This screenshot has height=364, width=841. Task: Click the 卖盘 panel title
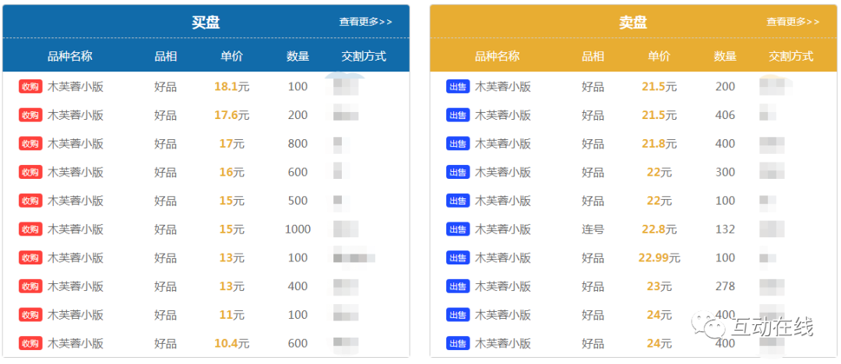633,22
